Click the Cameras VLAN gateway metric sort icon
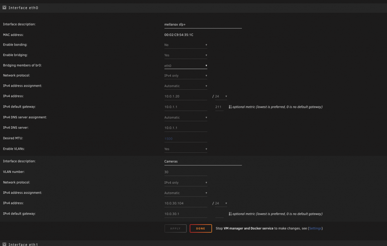387x246 pixels. point(230,214)
